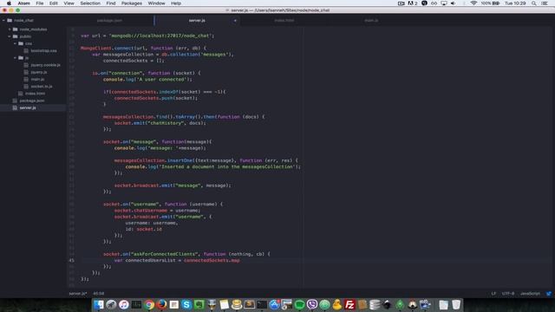Switch to the main.js tab
Screen dimensions: 555x312
[371, 21]
